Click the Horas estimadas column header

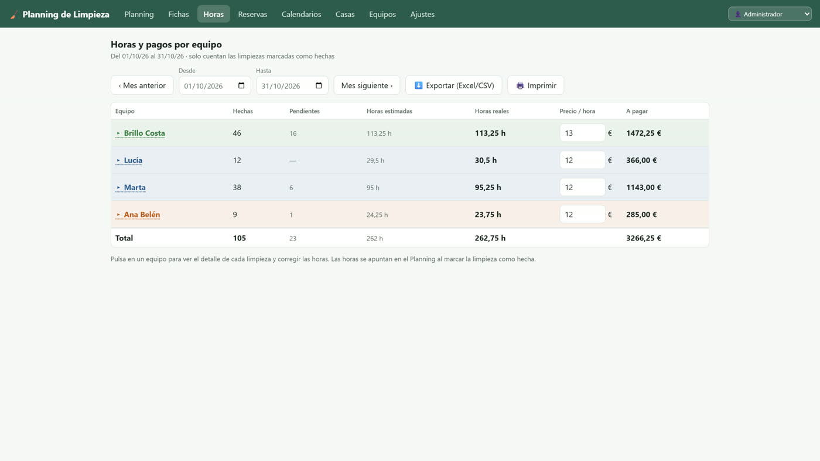point(389,111)
